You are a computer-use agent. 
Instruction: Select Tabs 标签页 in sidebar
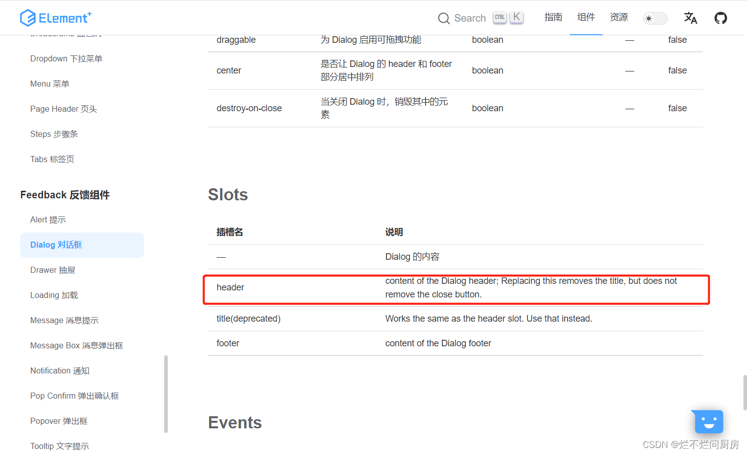point(52,159)
